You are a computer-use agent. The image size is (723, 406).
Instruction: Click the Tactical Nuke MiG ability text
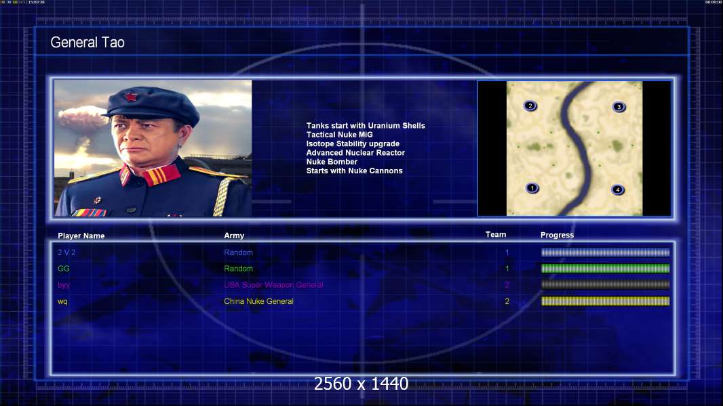coord(339,135)
